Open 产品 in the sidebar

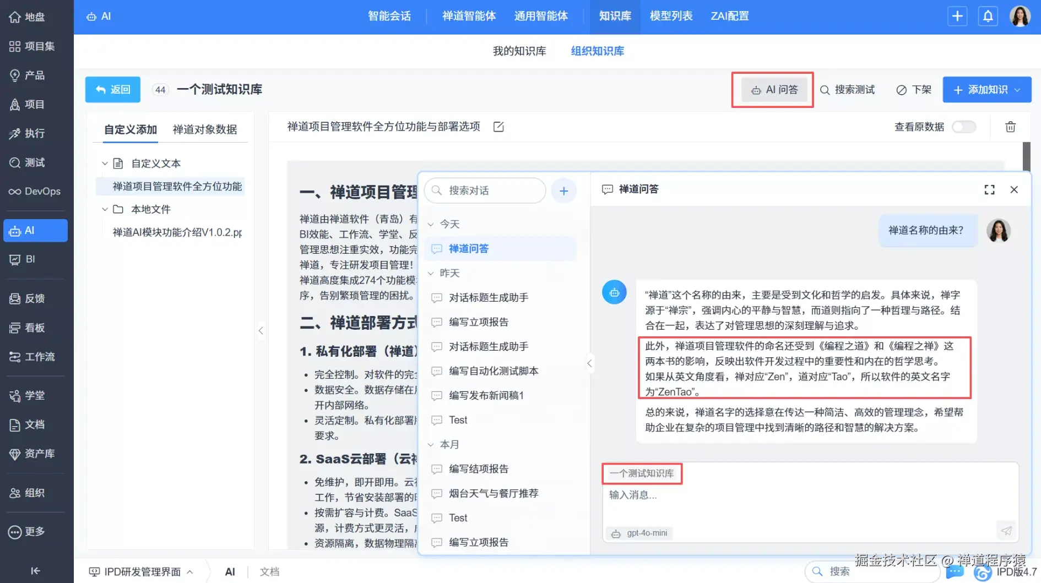(28, 75)
